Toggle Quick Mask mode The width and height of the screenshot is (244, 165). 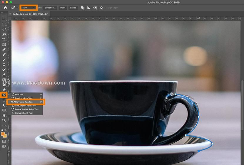pyautogui.click(x=4, y=141)
